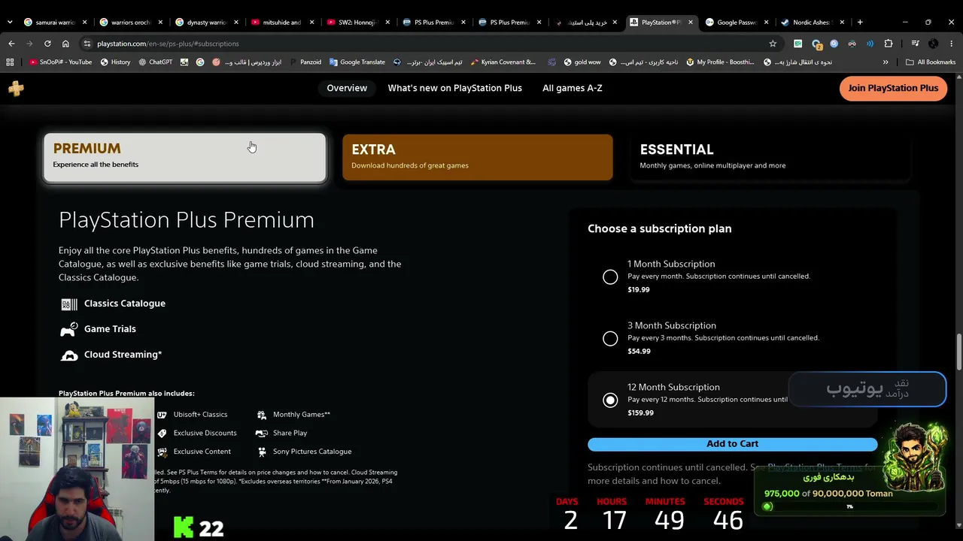Switch to the 'mitsuhide and' YouTube tab

(283, 23)
